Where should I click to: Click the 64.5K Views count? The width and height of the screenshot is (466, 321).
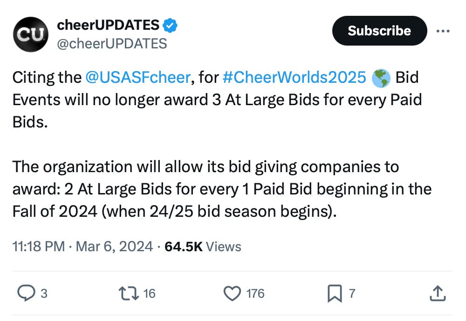203,246
